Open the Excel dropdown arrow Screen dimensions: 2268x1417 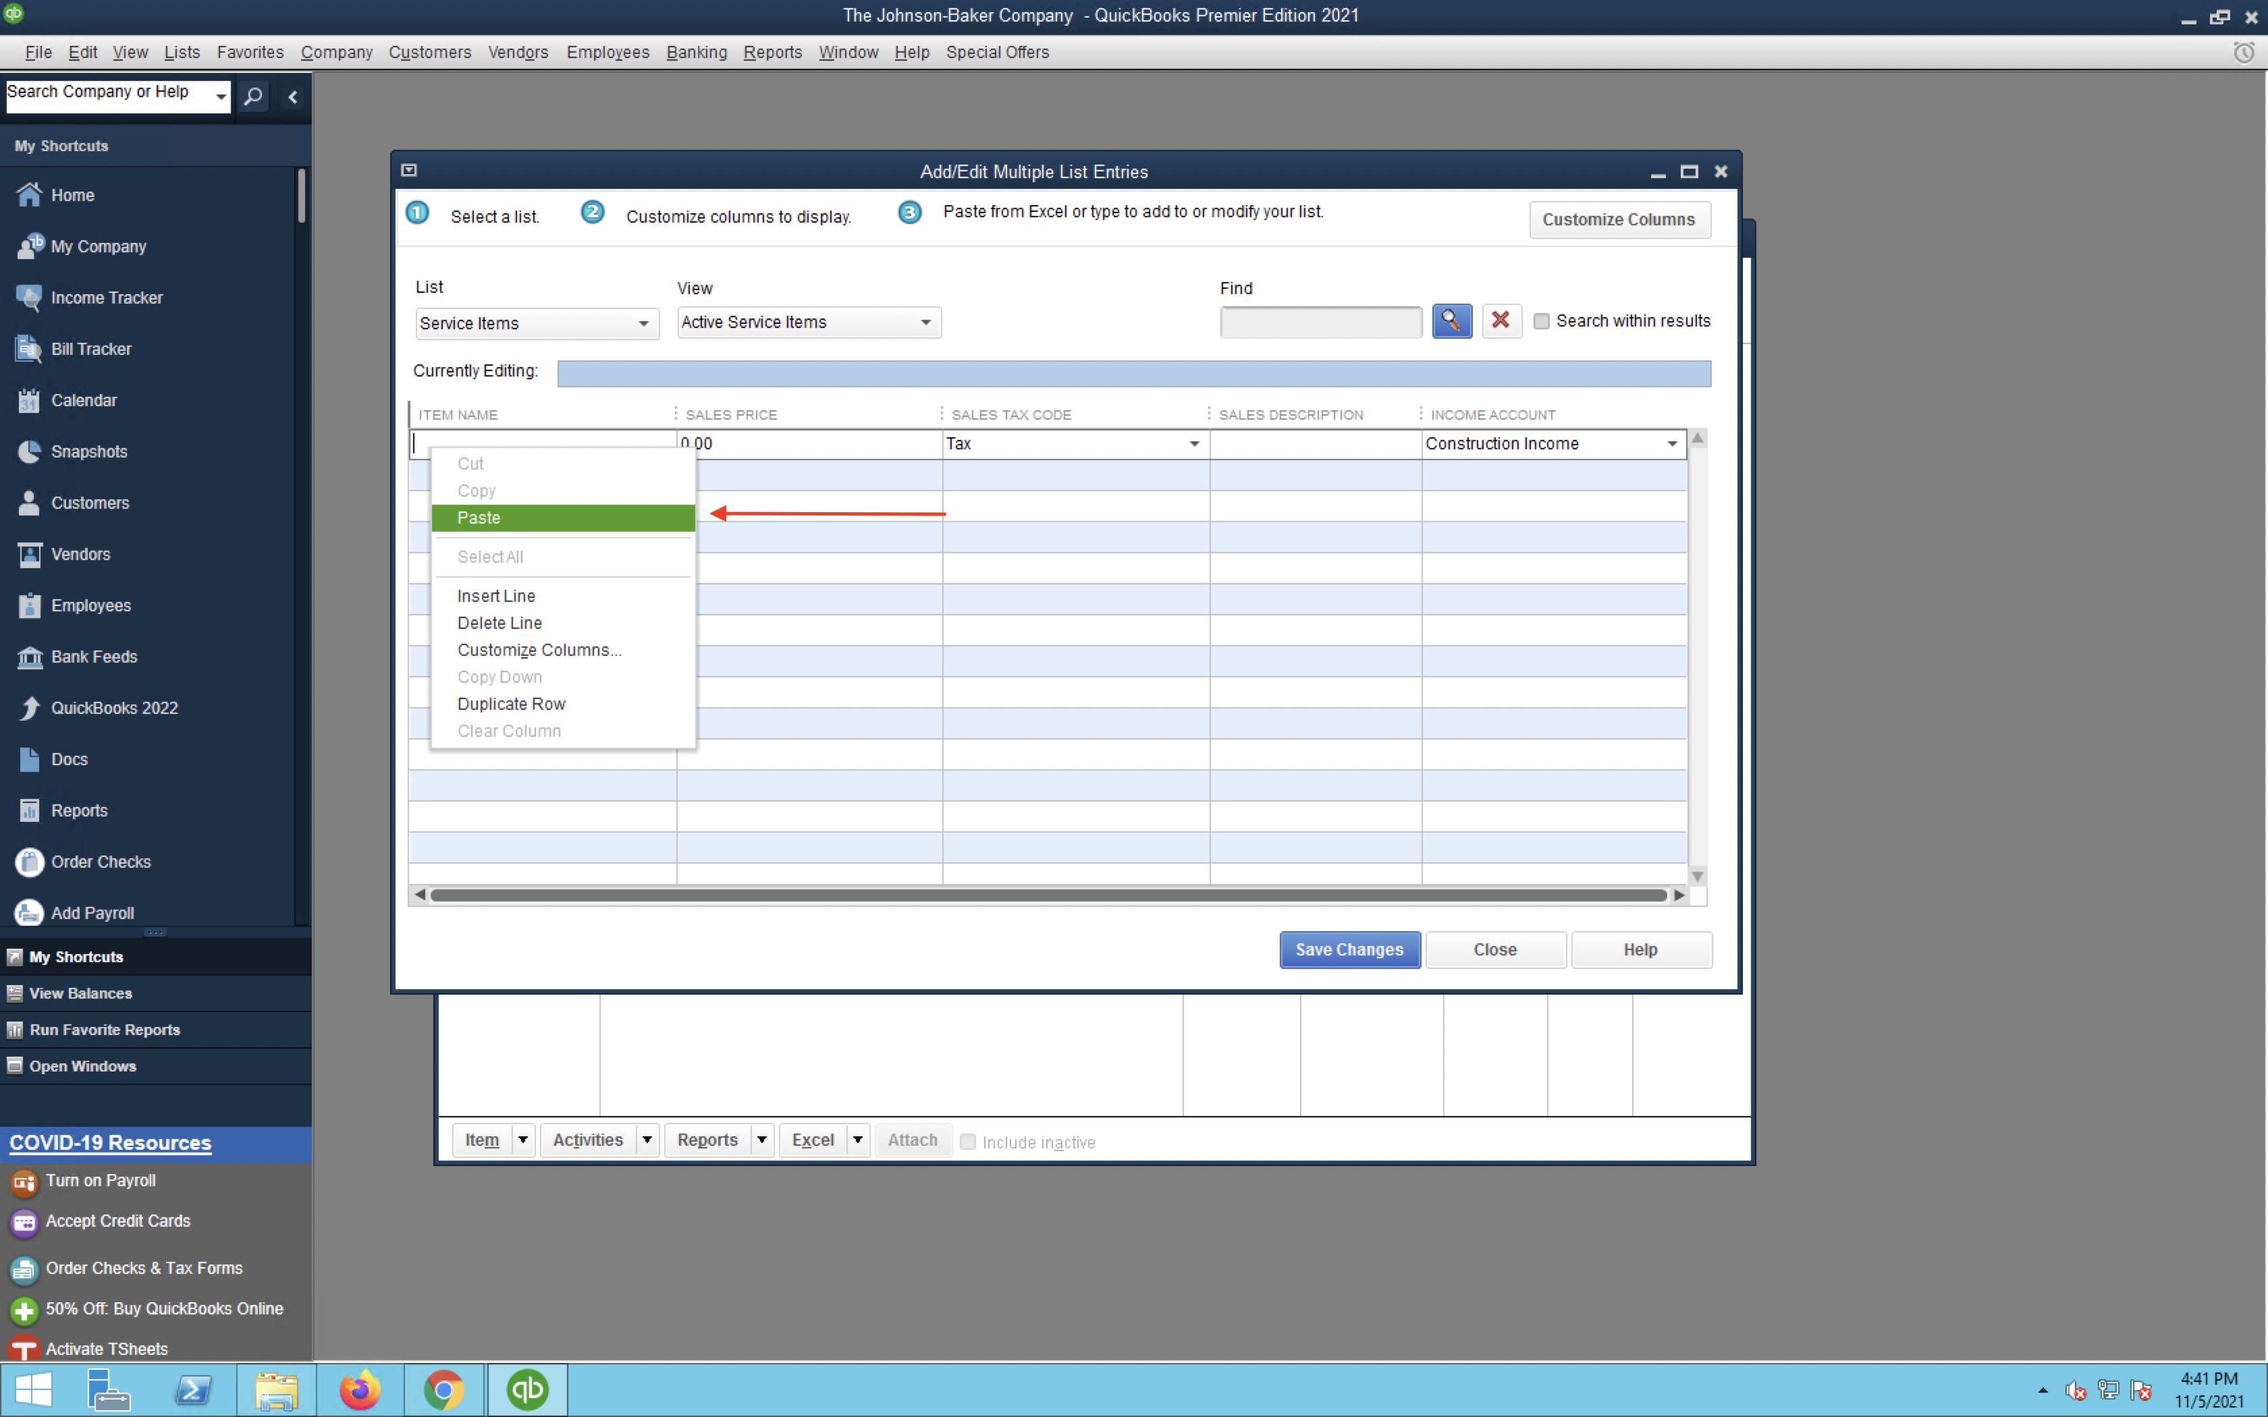click(x=857, y=1140)
